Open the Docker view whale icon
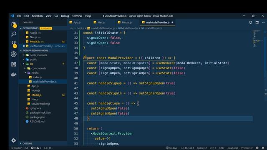Viewport: 267px width, 150px height. pyautogui.click(x=14, y=74)
